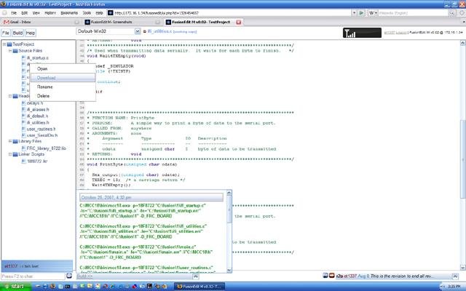This screenshot has width=466, height=291.
Task: Collapse the TestProject root node
Action: (4, 44)
